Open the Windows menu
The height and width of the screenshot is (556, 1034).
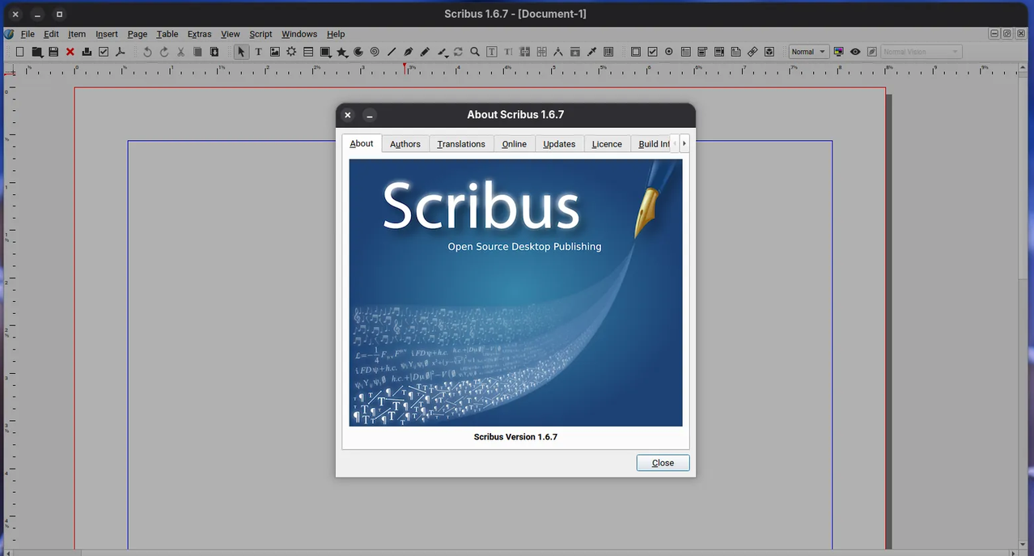299,34
